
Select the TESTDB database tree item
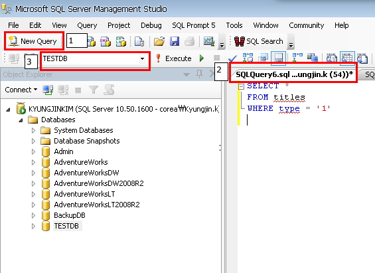click(66, 226)
